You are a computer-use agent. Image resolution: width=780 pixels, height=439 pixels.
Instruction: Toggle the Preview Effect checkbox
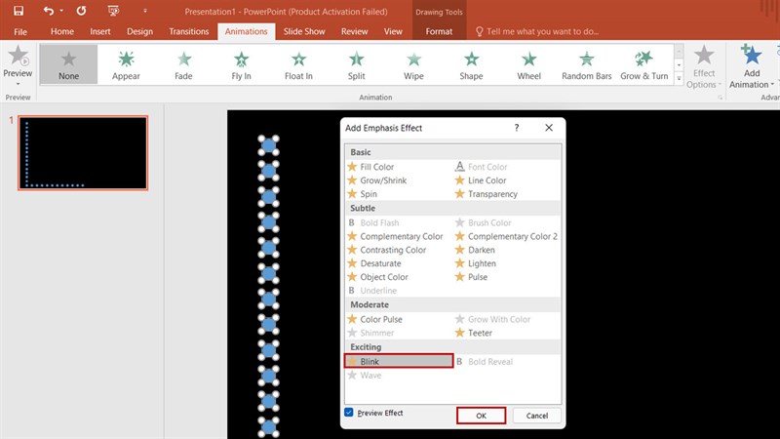[349, 412]
